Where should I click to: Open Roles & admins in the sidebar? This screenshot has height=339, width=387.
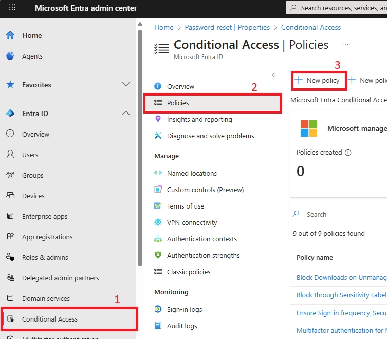tap(45, 257)
